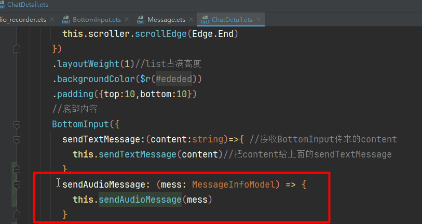
Task: Collapse the fold marker beside the '})' line
Action: pyautogui.click(x=17, y=49)
